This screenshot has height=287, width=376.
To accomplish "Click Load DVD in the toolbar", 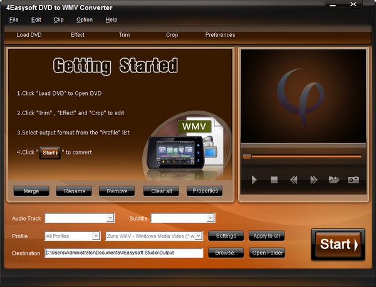I will tap(29, 35).
